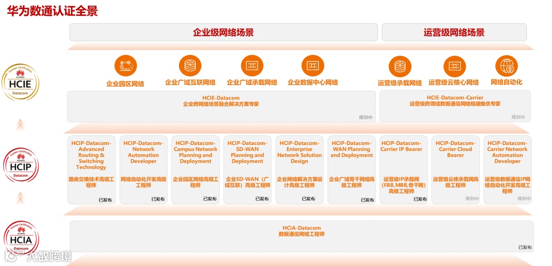Viewport: 552px width, 266px height.
Task: Open the 企业数据中心网络 circular icon
Action: click(313, 66)
